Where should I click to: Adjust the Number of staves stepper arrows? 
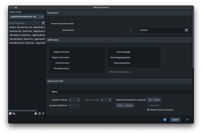pos(78,100)
